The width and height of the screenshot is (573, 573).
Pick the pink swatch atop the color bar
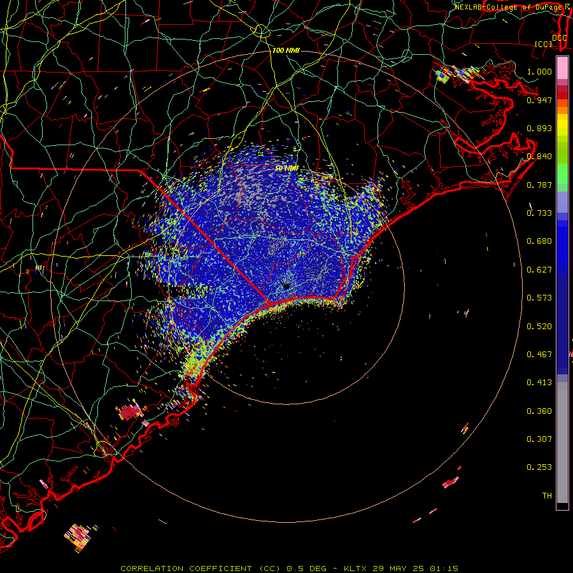562,67
